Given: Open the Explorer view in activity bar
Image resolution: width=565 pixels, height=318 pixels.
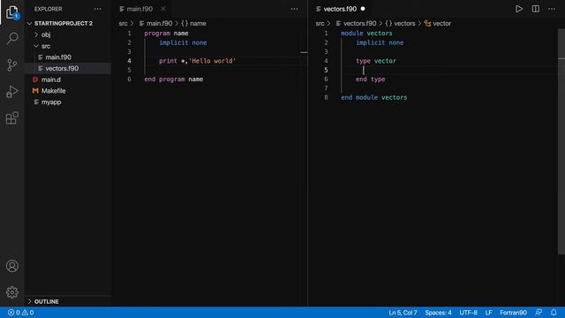Looking at the screenshot, I should click(12, 12).
